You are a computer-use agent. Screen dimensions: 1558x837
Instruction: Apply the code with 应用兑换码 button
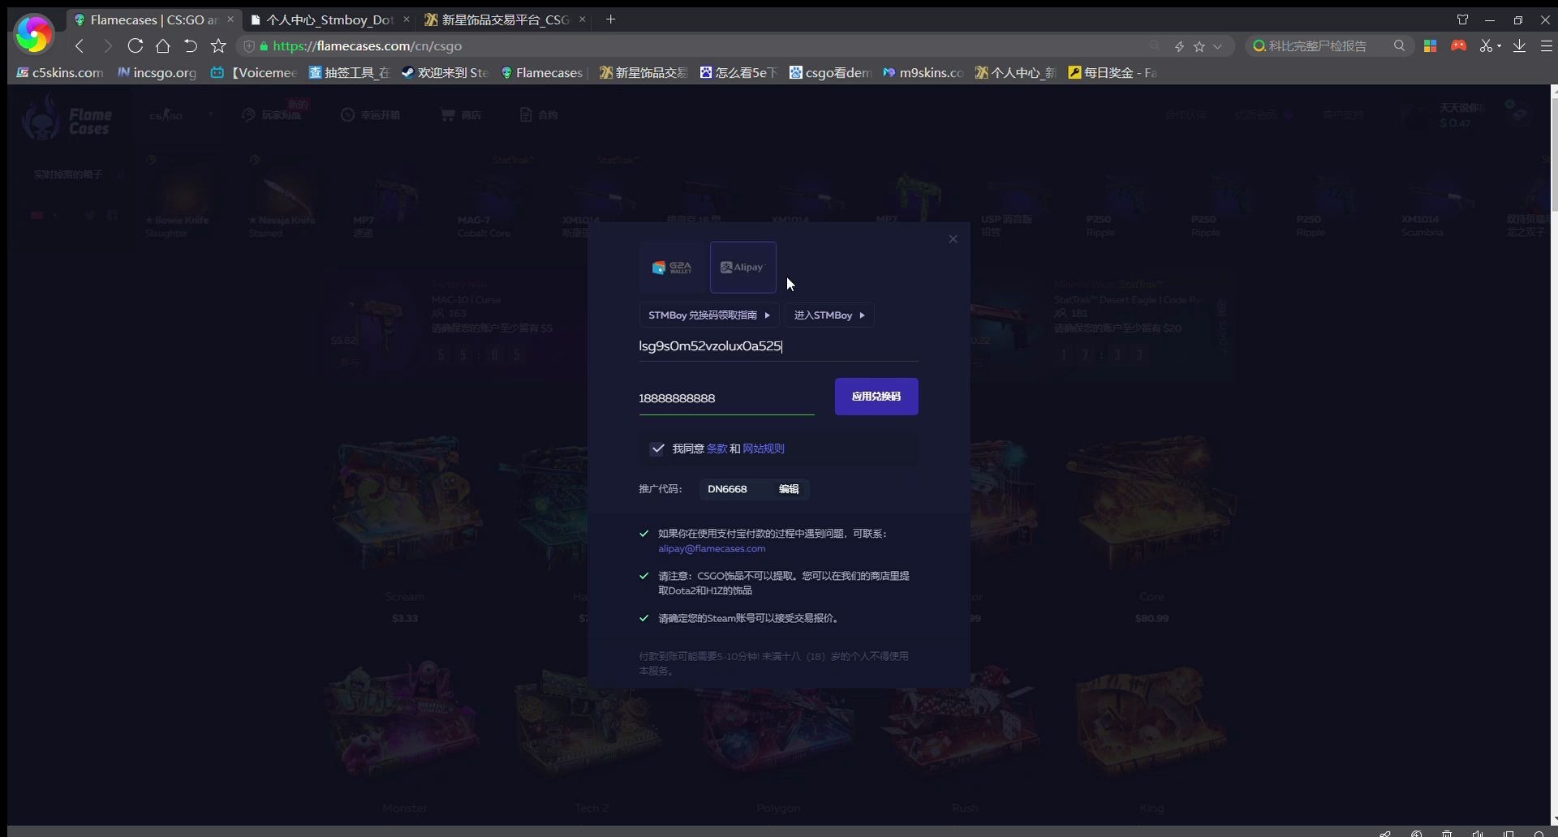pyautogui.click(x=876, y=397)
